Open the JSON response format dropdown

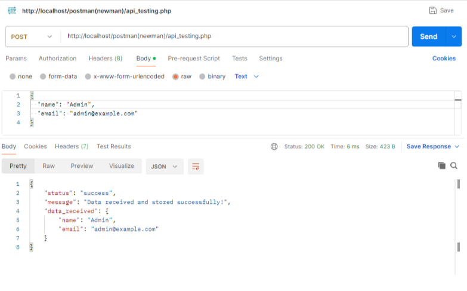tap(165, 167)
